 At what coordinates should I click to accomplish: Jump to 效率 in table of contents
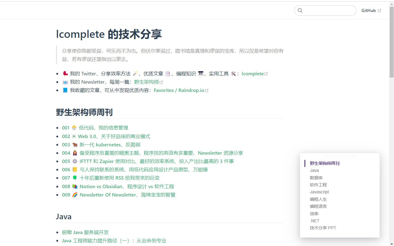click(x=314, y=214)
